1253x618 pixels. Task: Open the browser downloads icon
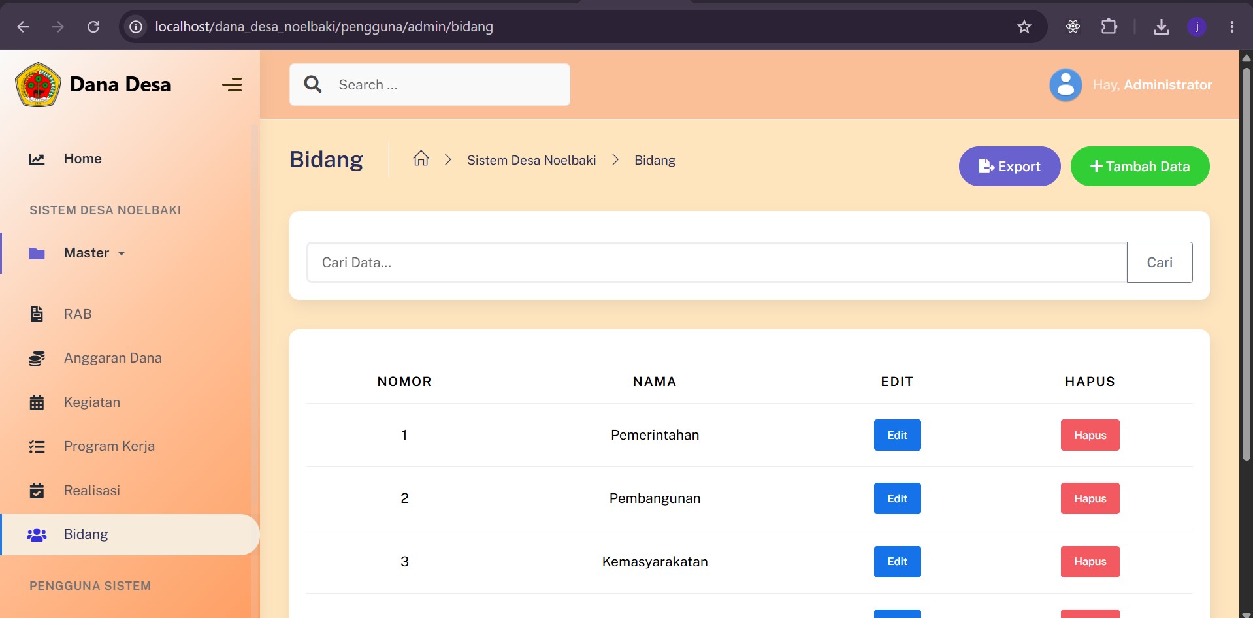[x=1162, y=27]
